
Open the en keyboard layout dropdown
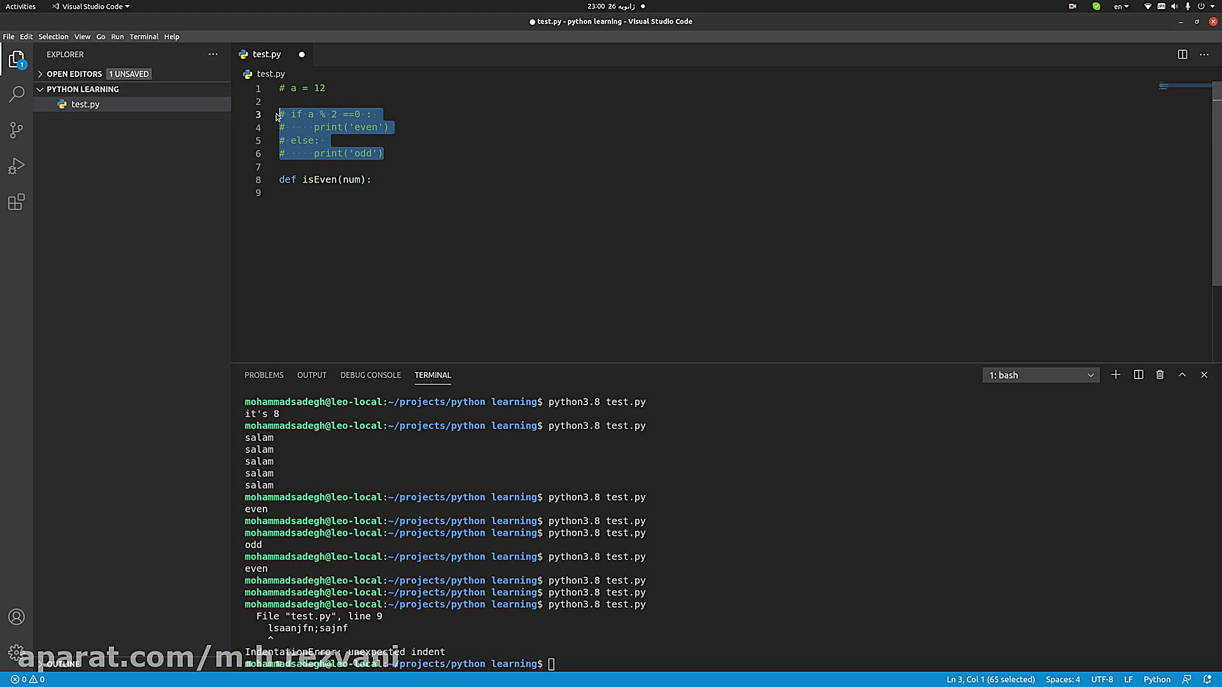coord(1121,6)
